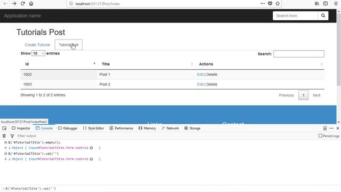Image resolution: width=341 pixels, height=192 pixels.
Task: Click Delete for Post 1
Action: [x=212, y=75]
